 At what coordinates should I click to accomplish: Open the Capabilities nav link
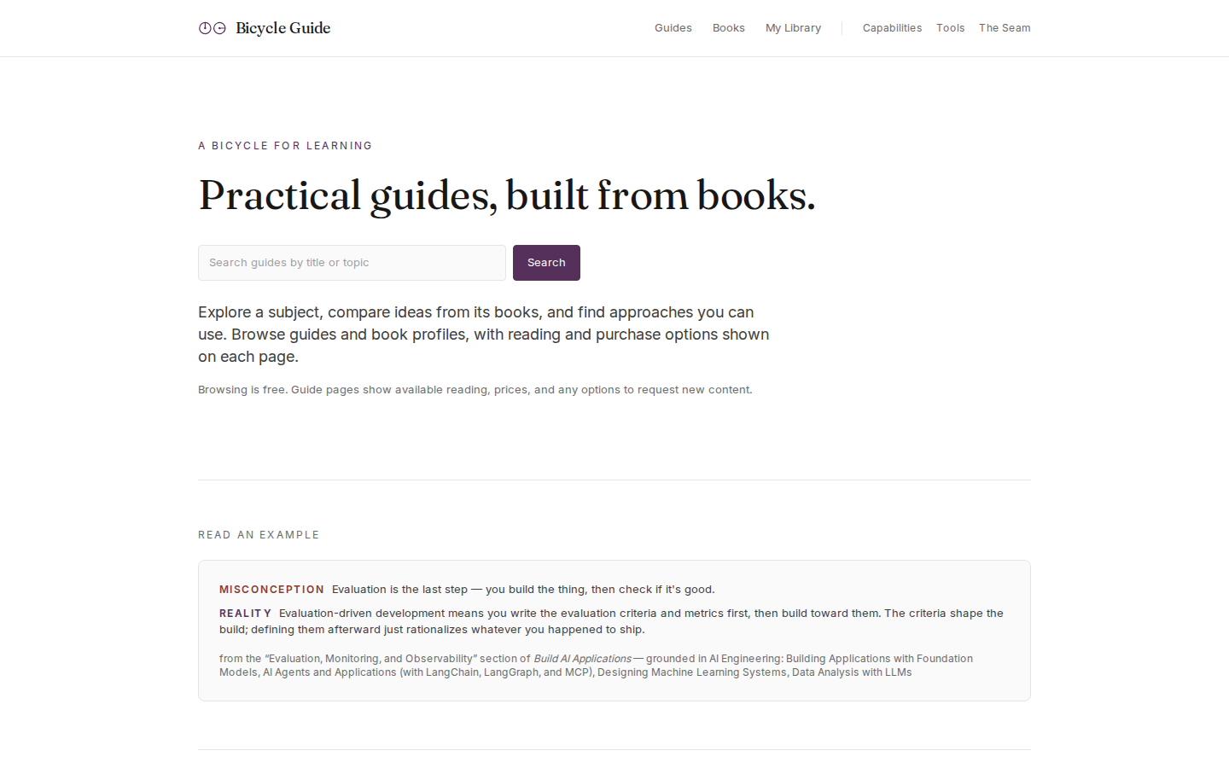pos(892,28)
